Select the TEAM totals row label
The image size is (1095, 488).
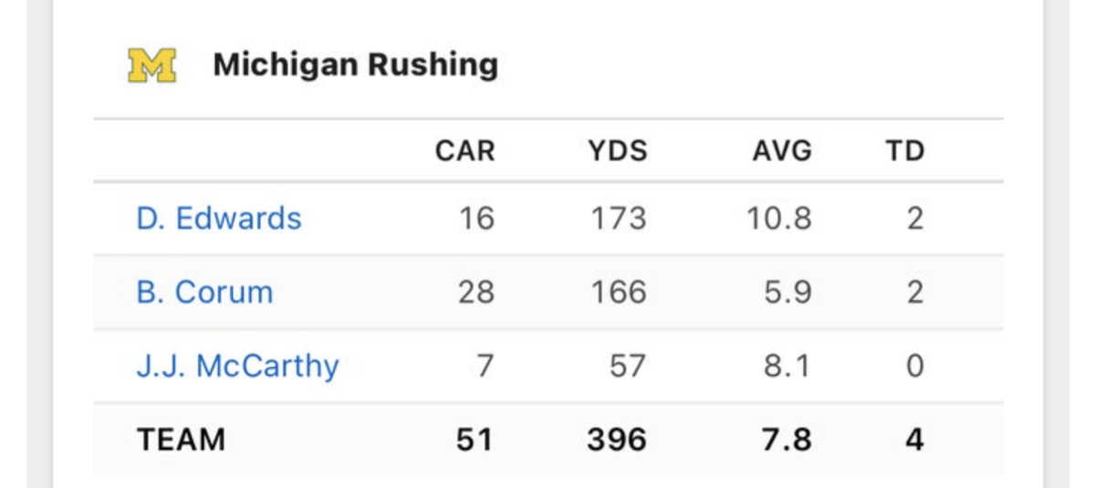(x=181, y=440)
